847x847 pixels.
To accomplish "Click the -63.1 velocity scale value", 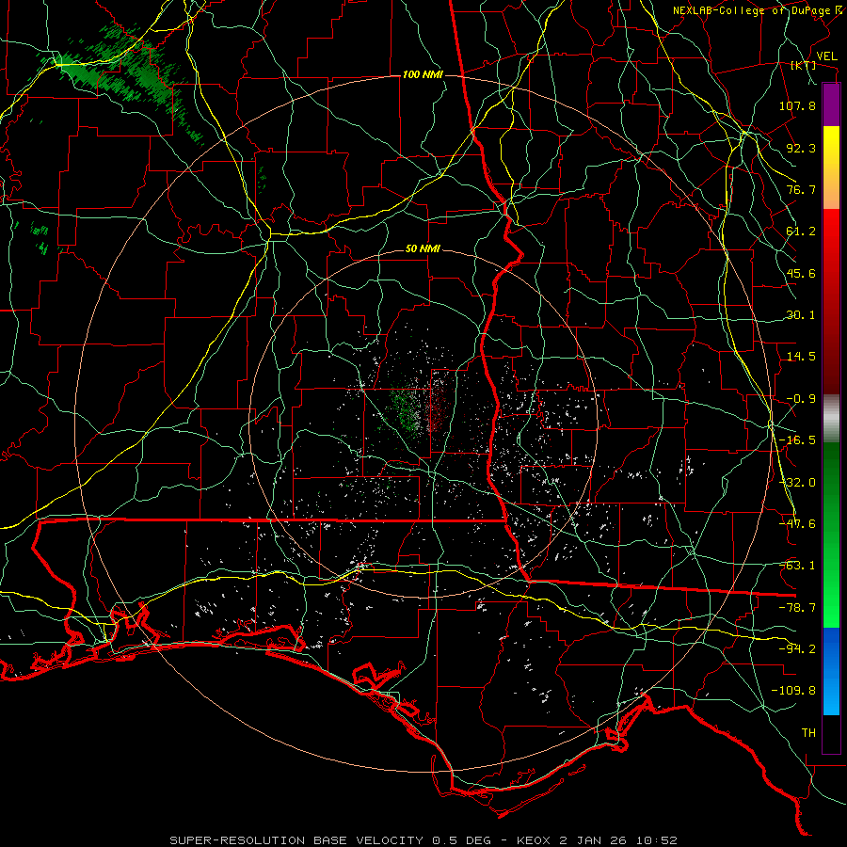I will [x=797, y=566].
